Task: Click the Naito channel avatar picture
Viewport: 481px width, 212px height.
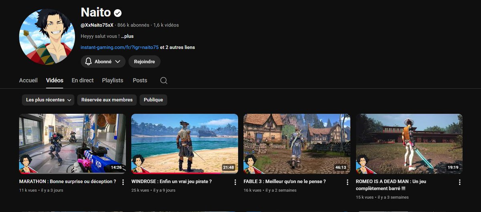Action: point(47,37)
